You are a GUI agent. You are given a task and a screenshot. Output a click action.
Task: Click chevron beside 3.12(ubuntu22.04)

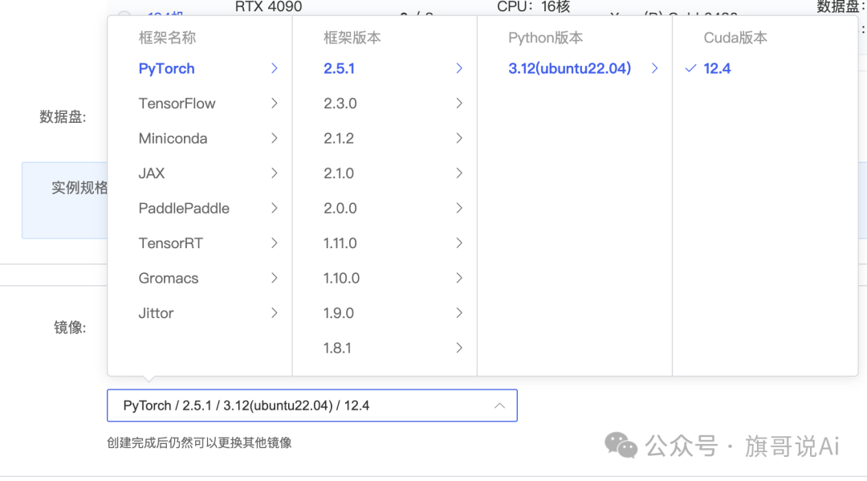pos(655,68)
